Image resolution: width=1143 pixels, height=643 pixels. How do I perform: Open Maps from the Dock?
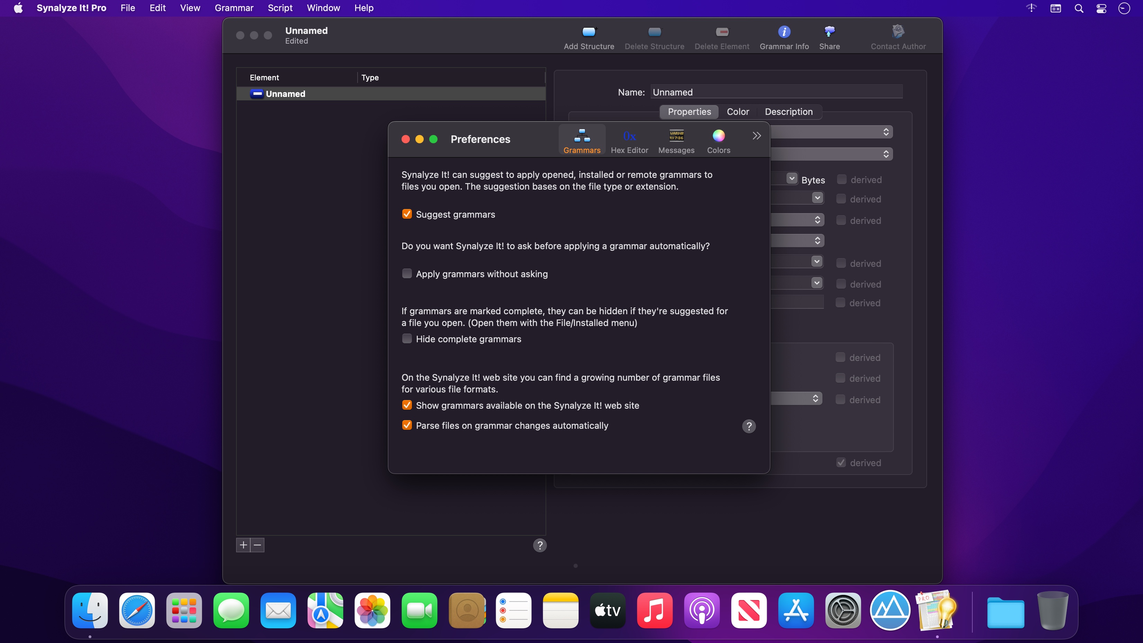325,610
